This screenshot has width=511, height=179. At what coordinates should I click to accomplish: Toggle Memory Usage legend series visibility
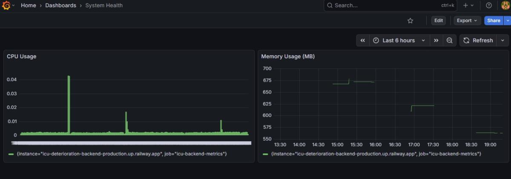(x=376, y=153)
